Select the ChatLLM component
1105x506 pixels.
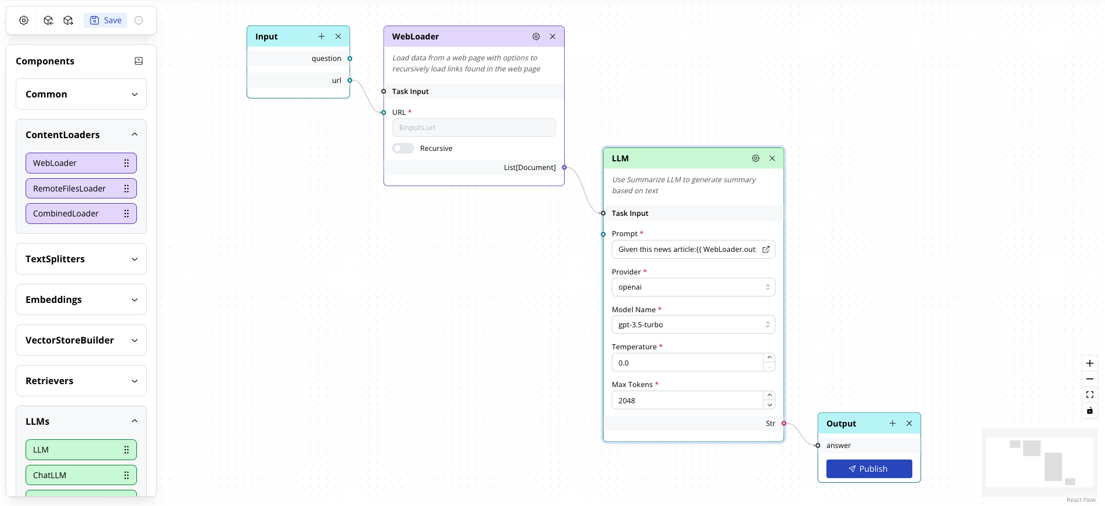tap(81, 475)
